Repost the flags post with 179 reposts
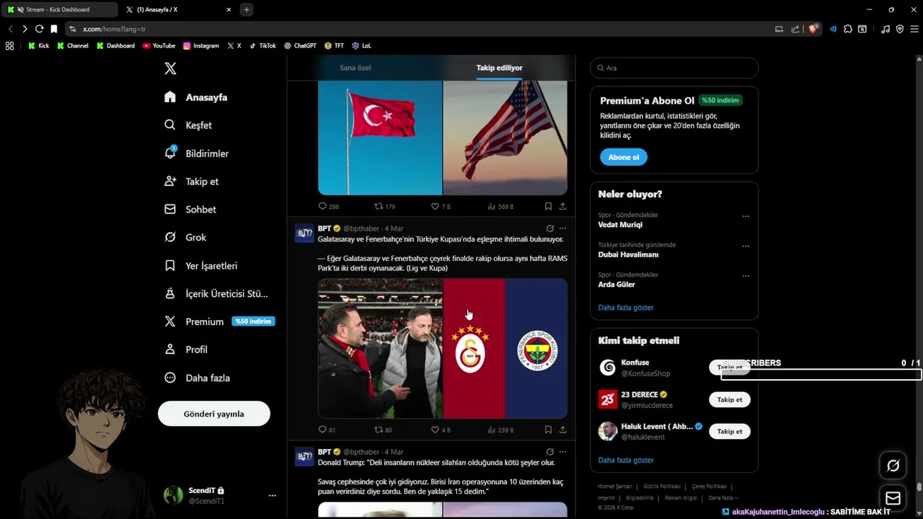This screenshot has height=519, width=923. pos(384,206)
